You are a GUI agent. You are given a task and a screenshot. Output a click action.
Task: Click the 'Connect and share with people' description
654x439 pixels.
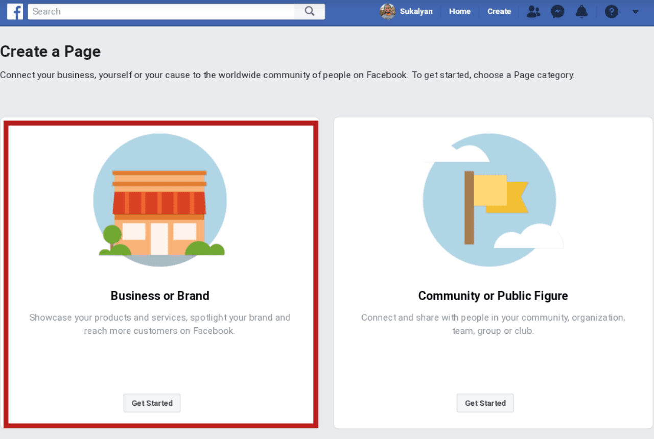[x=493, y=324]
